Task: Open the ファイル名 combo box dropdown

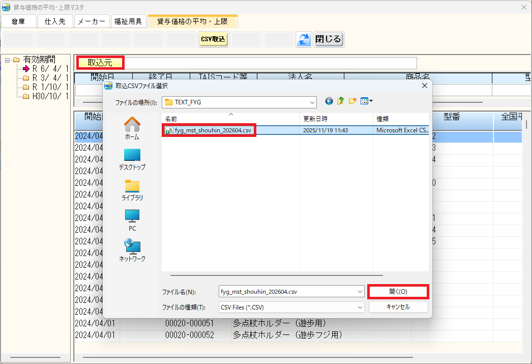Action: click(360, 292)
